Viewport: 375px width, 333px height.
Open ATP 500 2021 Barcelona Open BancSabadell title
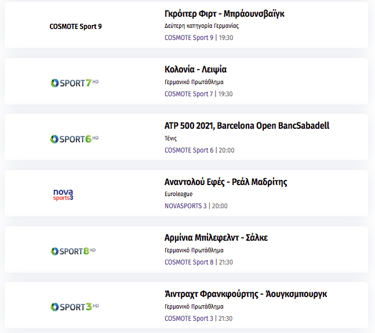247,126
